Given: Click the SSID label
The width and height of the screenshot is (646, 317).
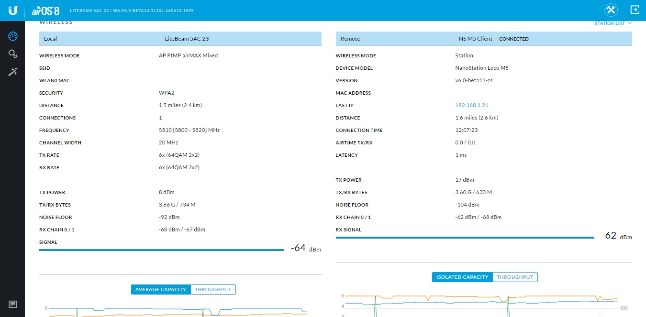Looking at the screenshot, I should (x=45, y=68).
